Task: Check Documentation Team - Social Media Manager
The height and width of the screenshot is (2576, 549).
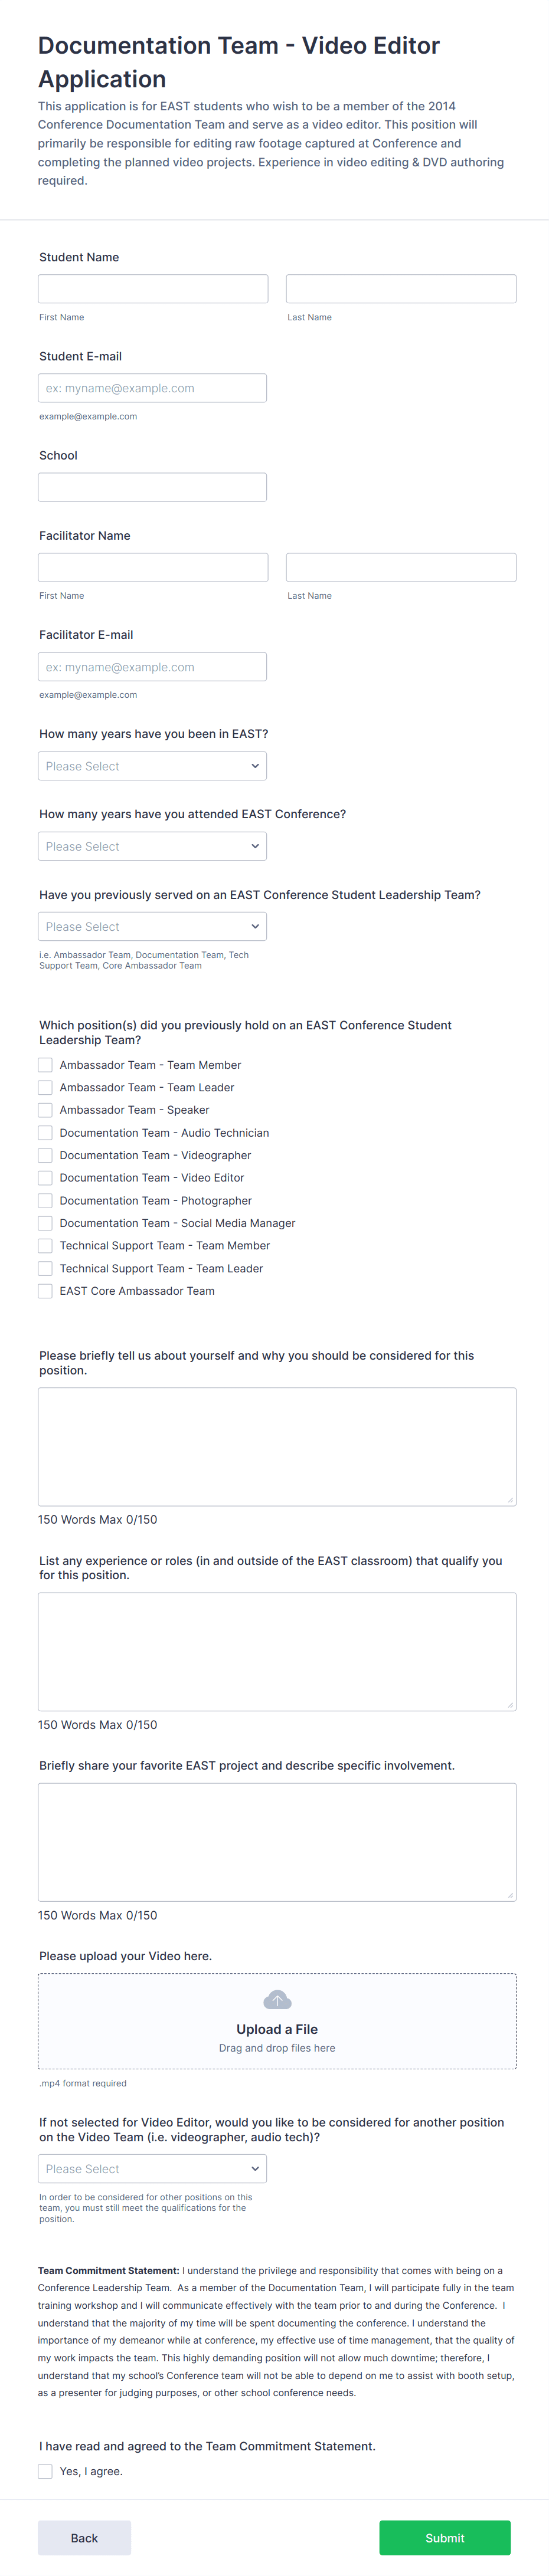Action: [x=45, y=1222]
